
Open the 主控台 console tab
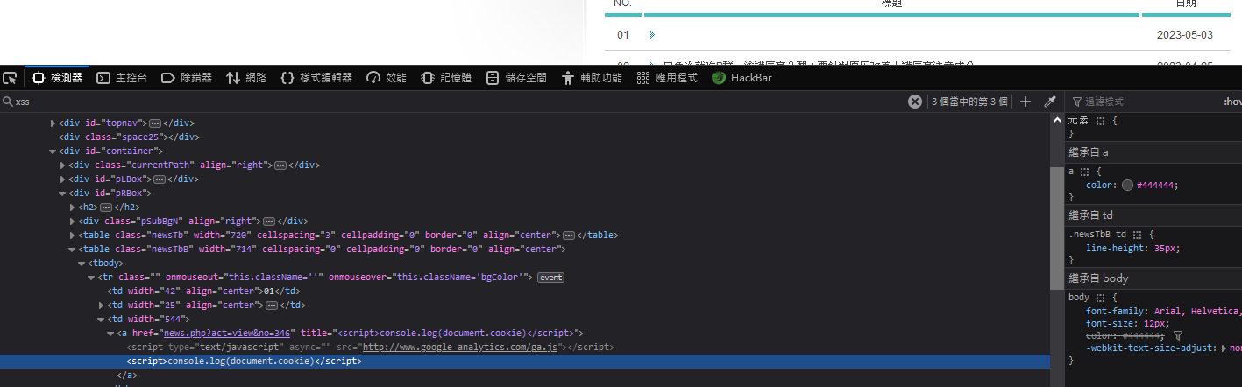coord(122,77)
